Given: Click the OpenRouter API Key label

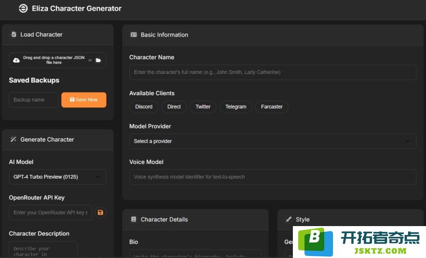Looking at the screenshot, I should click(x=37, y=197).
